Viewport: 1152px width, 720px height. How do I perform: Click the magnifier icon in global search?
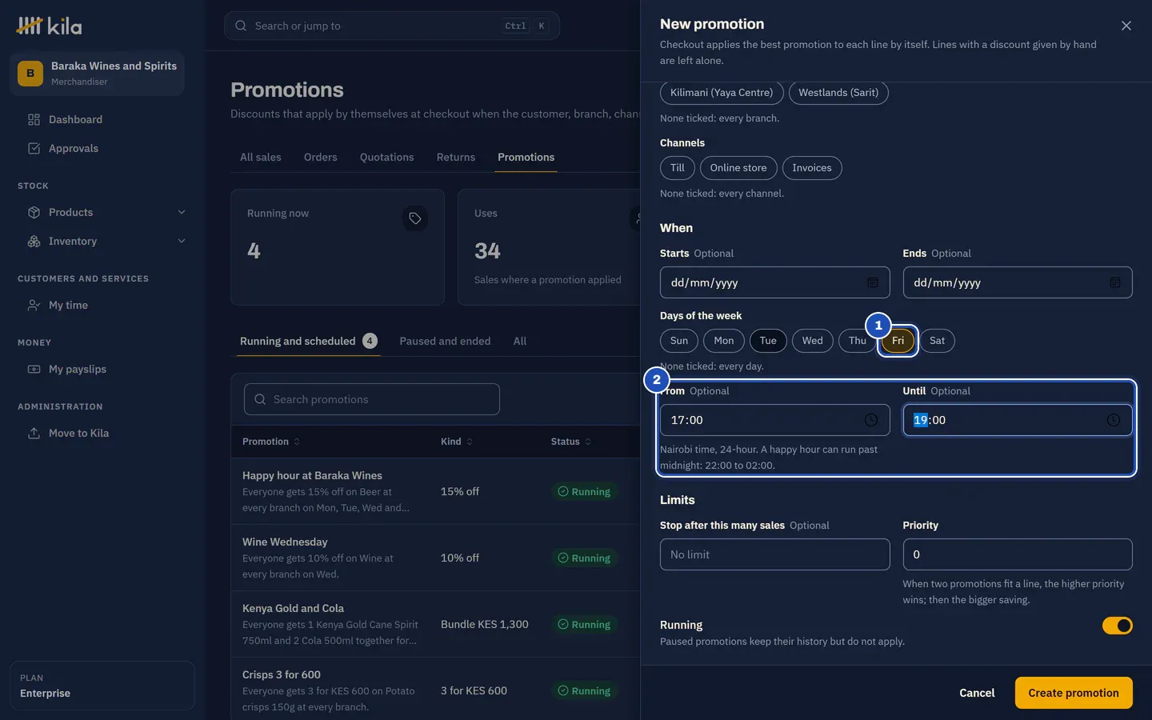(241, 26)
